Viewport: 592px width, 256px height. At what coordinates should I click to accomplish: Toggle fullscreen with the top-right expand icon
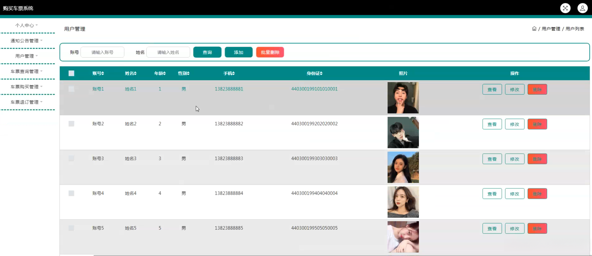pyautogui.click(x=565, y=8)
